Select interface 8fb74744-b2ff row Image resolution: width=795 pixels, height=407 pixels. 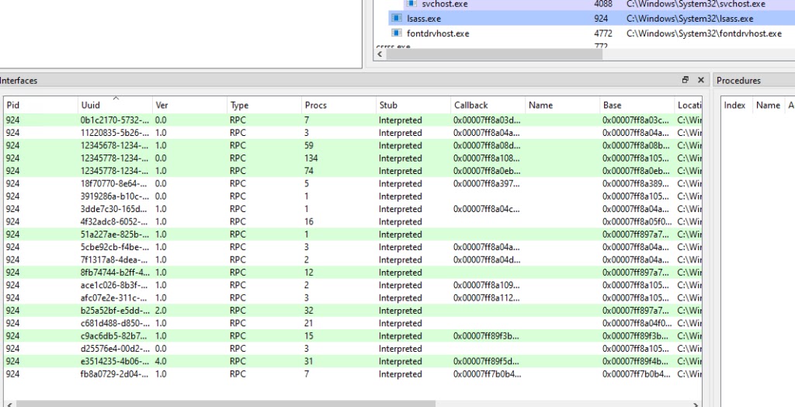(353, 273)
